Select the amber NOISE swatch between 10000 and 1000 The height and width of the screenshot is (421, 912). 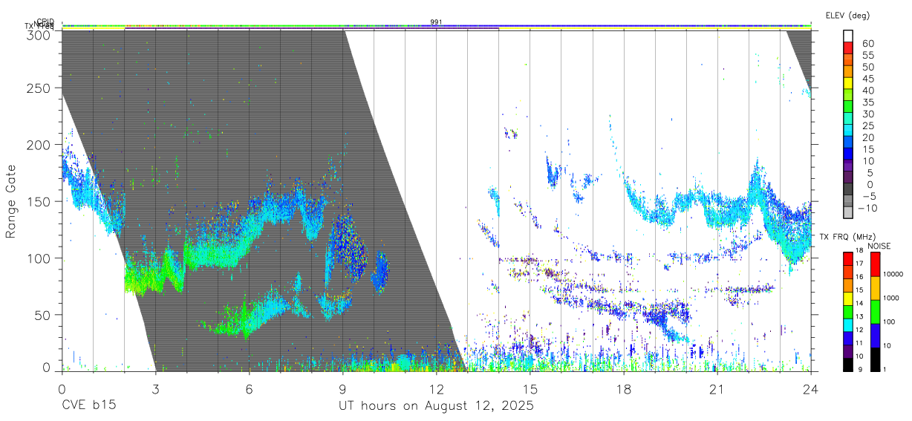pyautogui.click(x=874, y=288)
